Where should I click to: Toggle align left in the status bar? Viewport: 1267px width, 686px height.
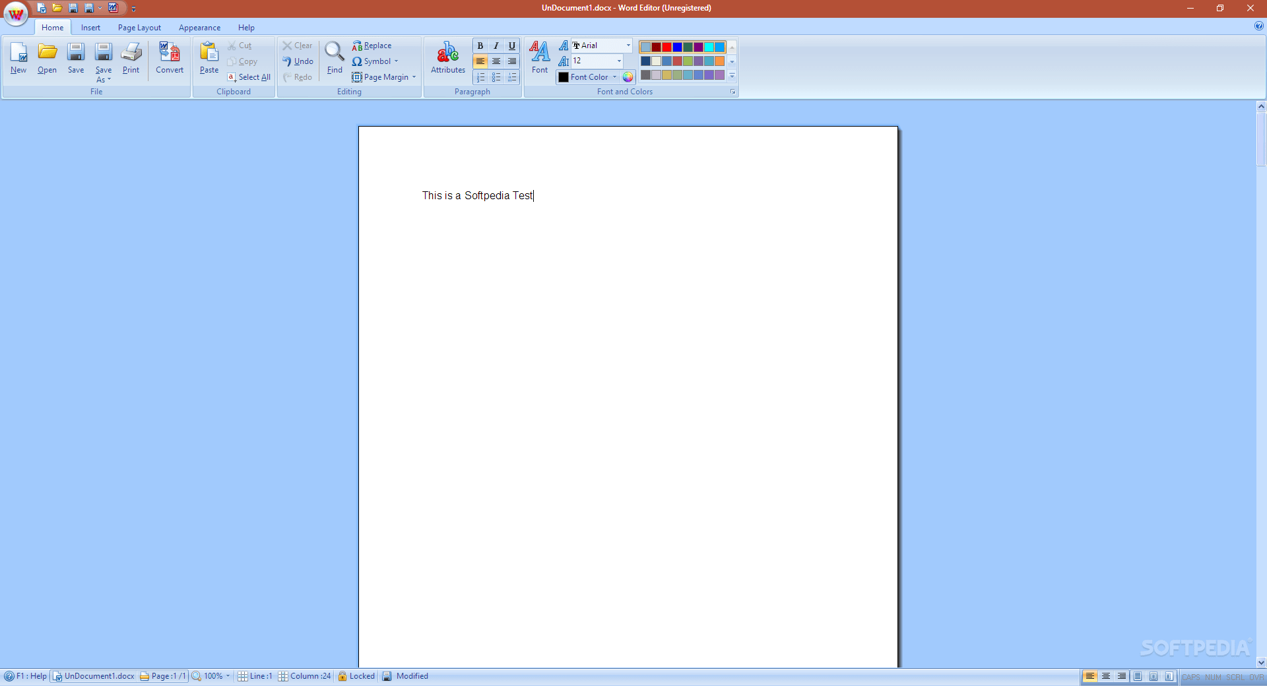[x=1090, y=676]
